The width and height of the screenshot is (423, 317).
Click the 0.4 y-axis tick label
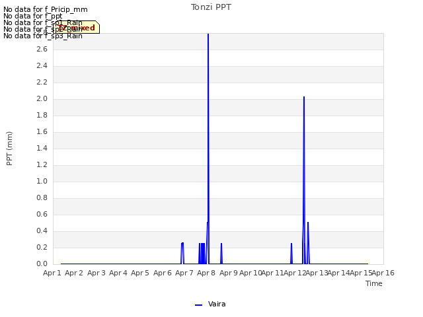42,230
